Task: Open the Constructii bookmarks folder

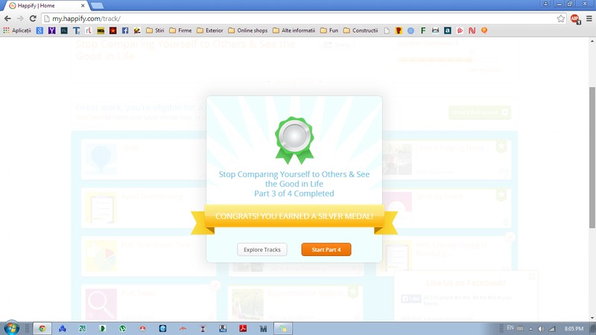Action: click(x=361, y=31)
